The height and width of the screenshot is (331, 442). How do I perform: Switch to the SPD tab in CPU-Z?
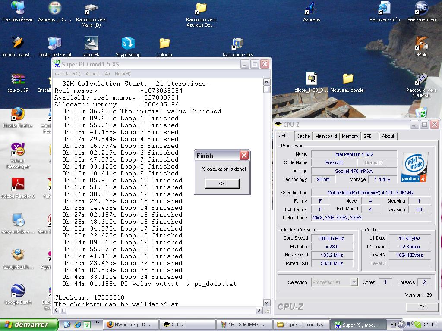coord(368,136)
